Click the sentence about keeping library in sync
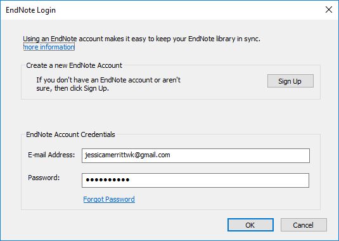Image resolution: width=339 pixels, height=241 pixels. click(x=141, y=39)
